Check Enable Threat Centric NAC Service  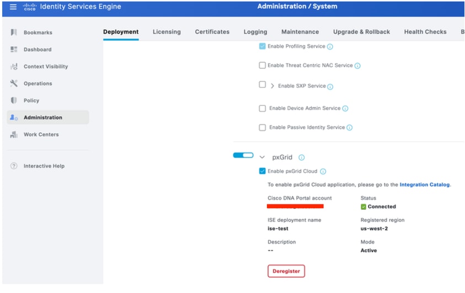tap(262, 65)
